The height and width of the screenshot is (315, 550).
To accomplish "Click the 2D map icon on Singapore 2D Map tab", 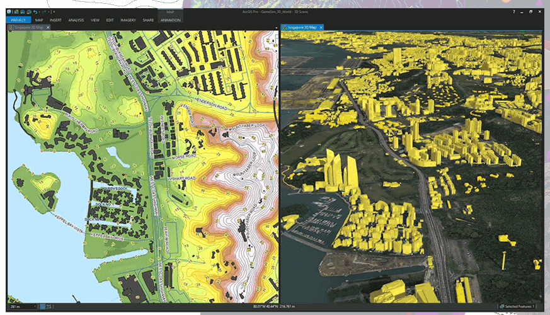I will click(x=11, y=27).
